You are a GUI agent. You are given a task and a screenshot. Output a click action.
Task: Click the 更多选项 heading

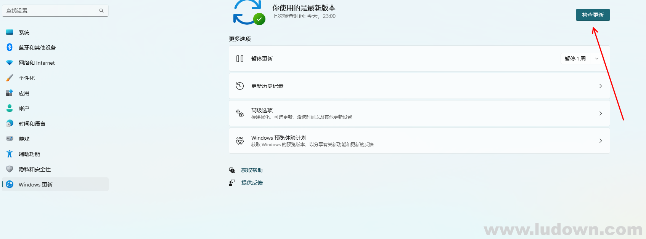[240, 39]
